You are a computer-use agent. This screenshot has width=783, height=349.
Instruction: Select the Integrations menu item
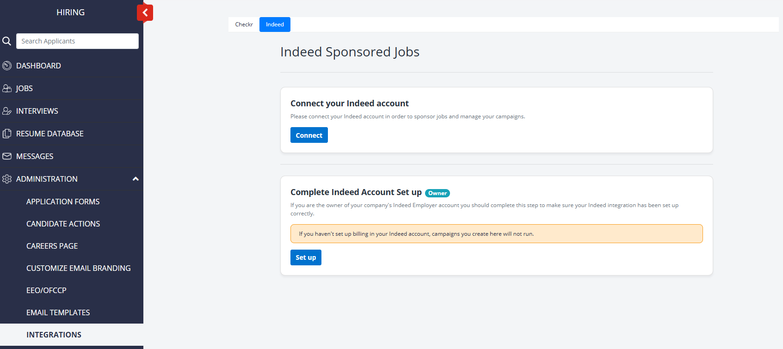coord(54,335)
